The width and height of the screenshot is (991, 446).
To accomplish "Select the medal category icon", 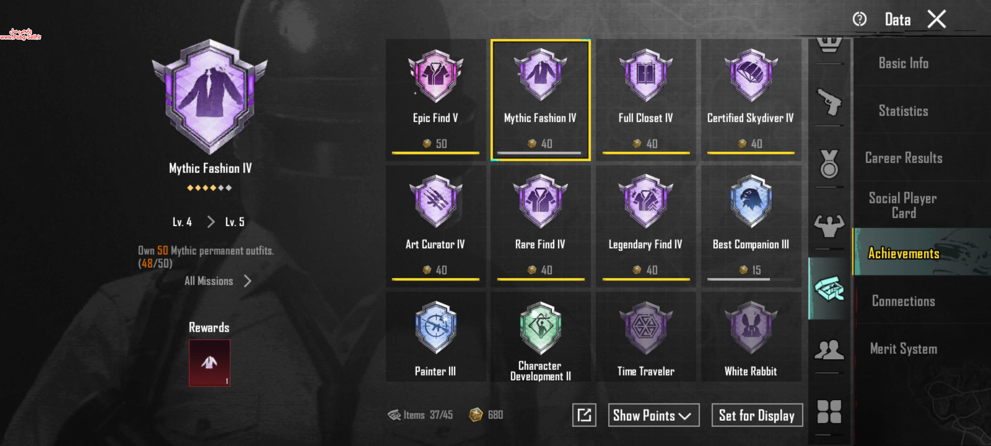I will pos(829,164).
